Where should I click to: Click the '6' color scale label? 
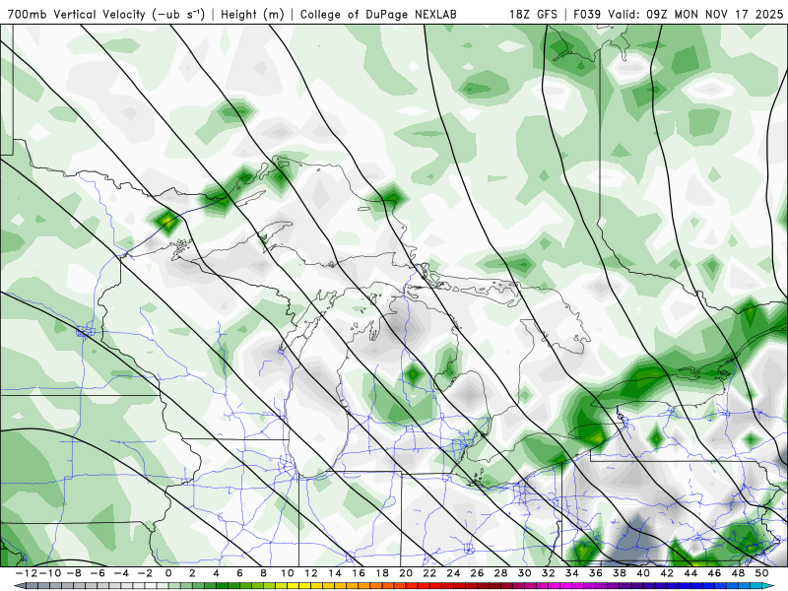pyautogui.click(x=239, y=573)
